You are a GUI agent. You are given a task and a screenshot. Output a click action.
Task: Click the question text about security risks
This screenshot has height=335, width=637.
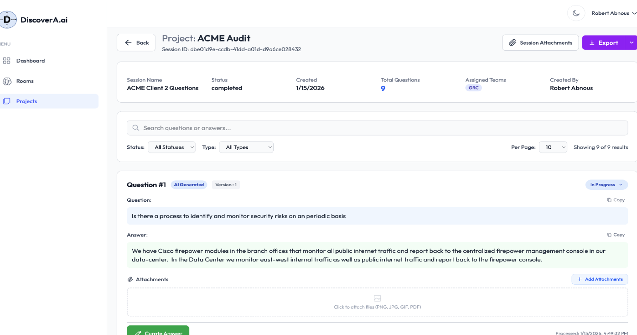(238, 216)
